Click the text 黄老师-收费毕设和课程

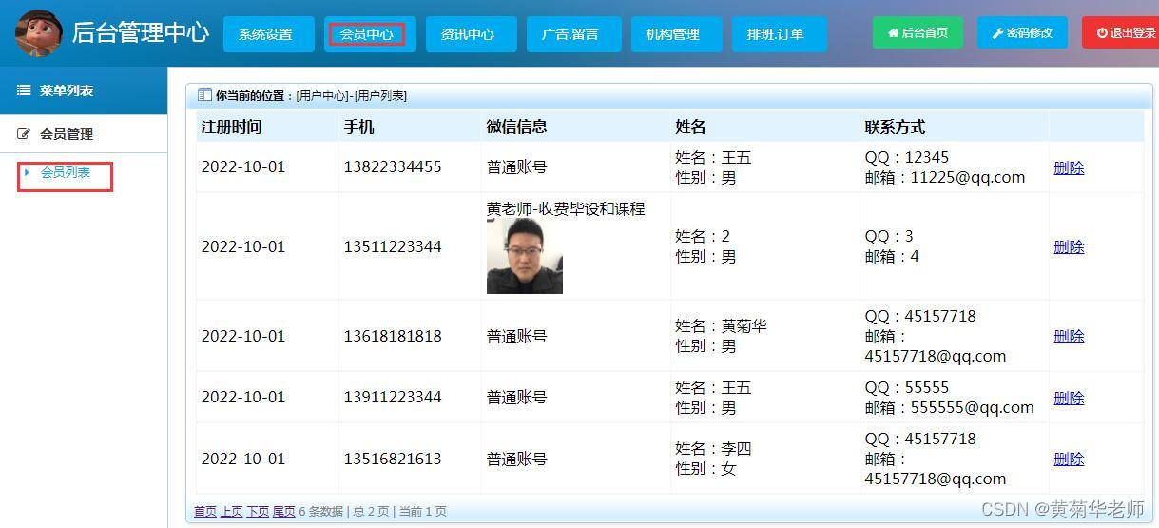[x=566, y=208]
